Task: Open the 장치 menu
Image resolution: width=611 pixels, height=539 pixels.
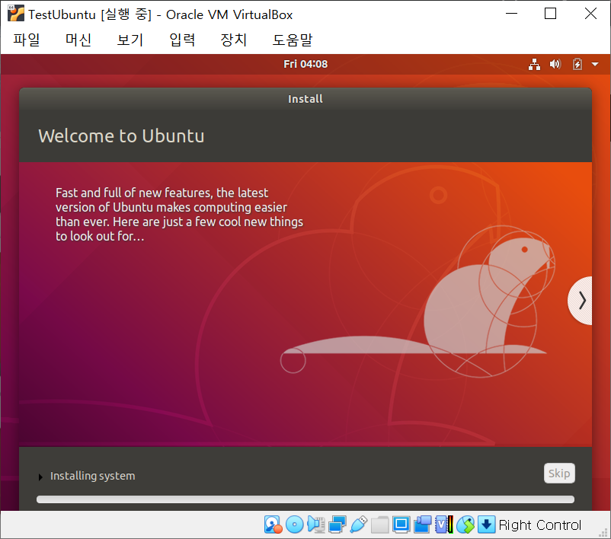Action: pos(233,40)
